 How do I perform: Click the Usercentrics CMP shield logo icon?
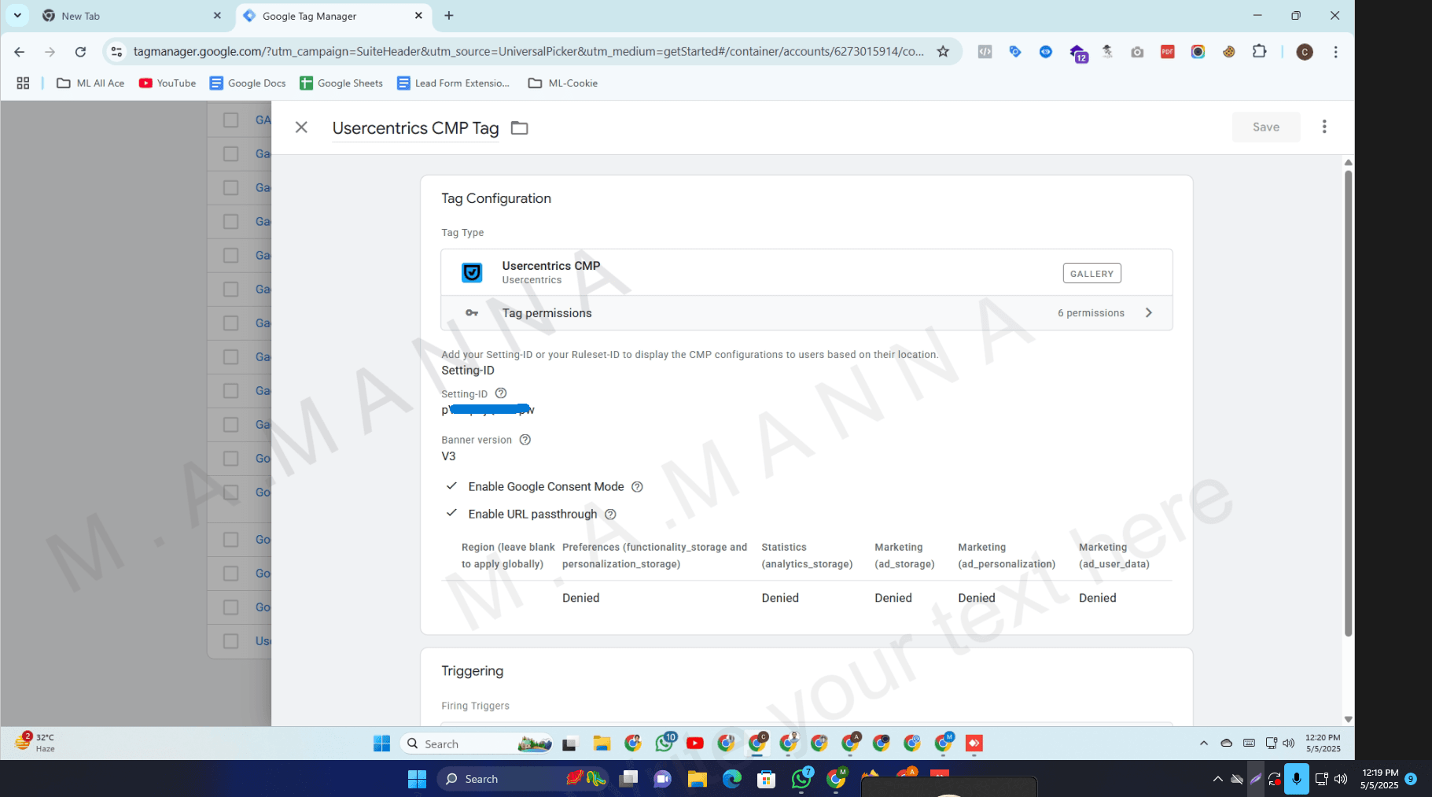click(x=472, y=272)
